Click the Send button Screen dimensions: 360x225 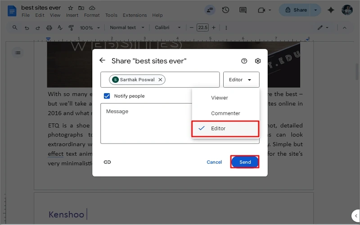245,162
